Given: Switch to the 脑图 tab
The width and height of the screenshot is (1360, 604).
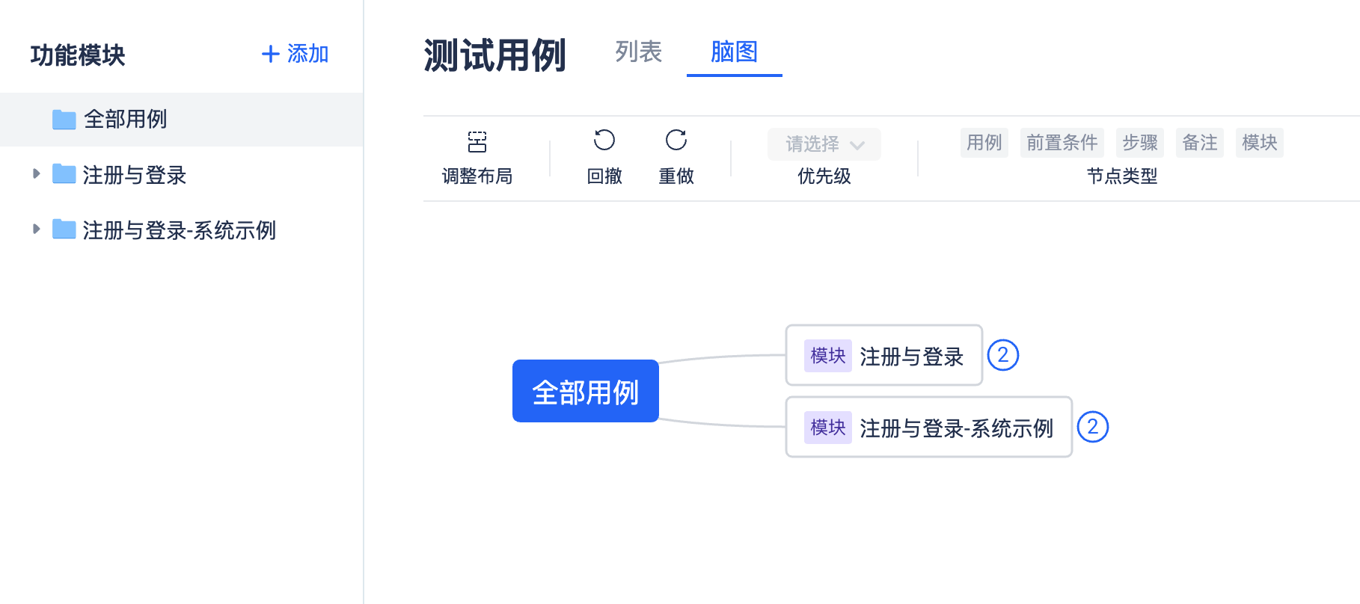Looking at the screenshot, I should coord(735,52).
